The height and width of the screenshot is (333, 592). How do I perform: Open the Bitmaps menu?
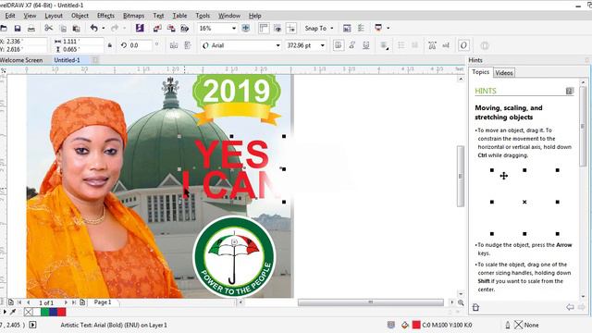[x=133, y=16]
